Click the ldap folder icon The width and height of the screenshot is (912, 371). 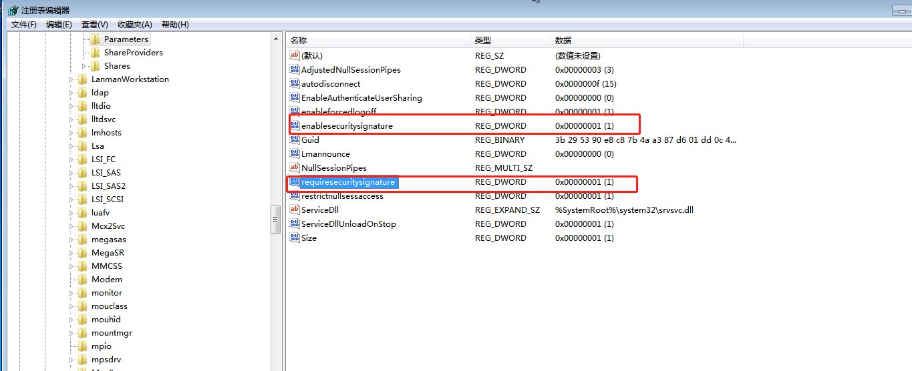(83, 93)
